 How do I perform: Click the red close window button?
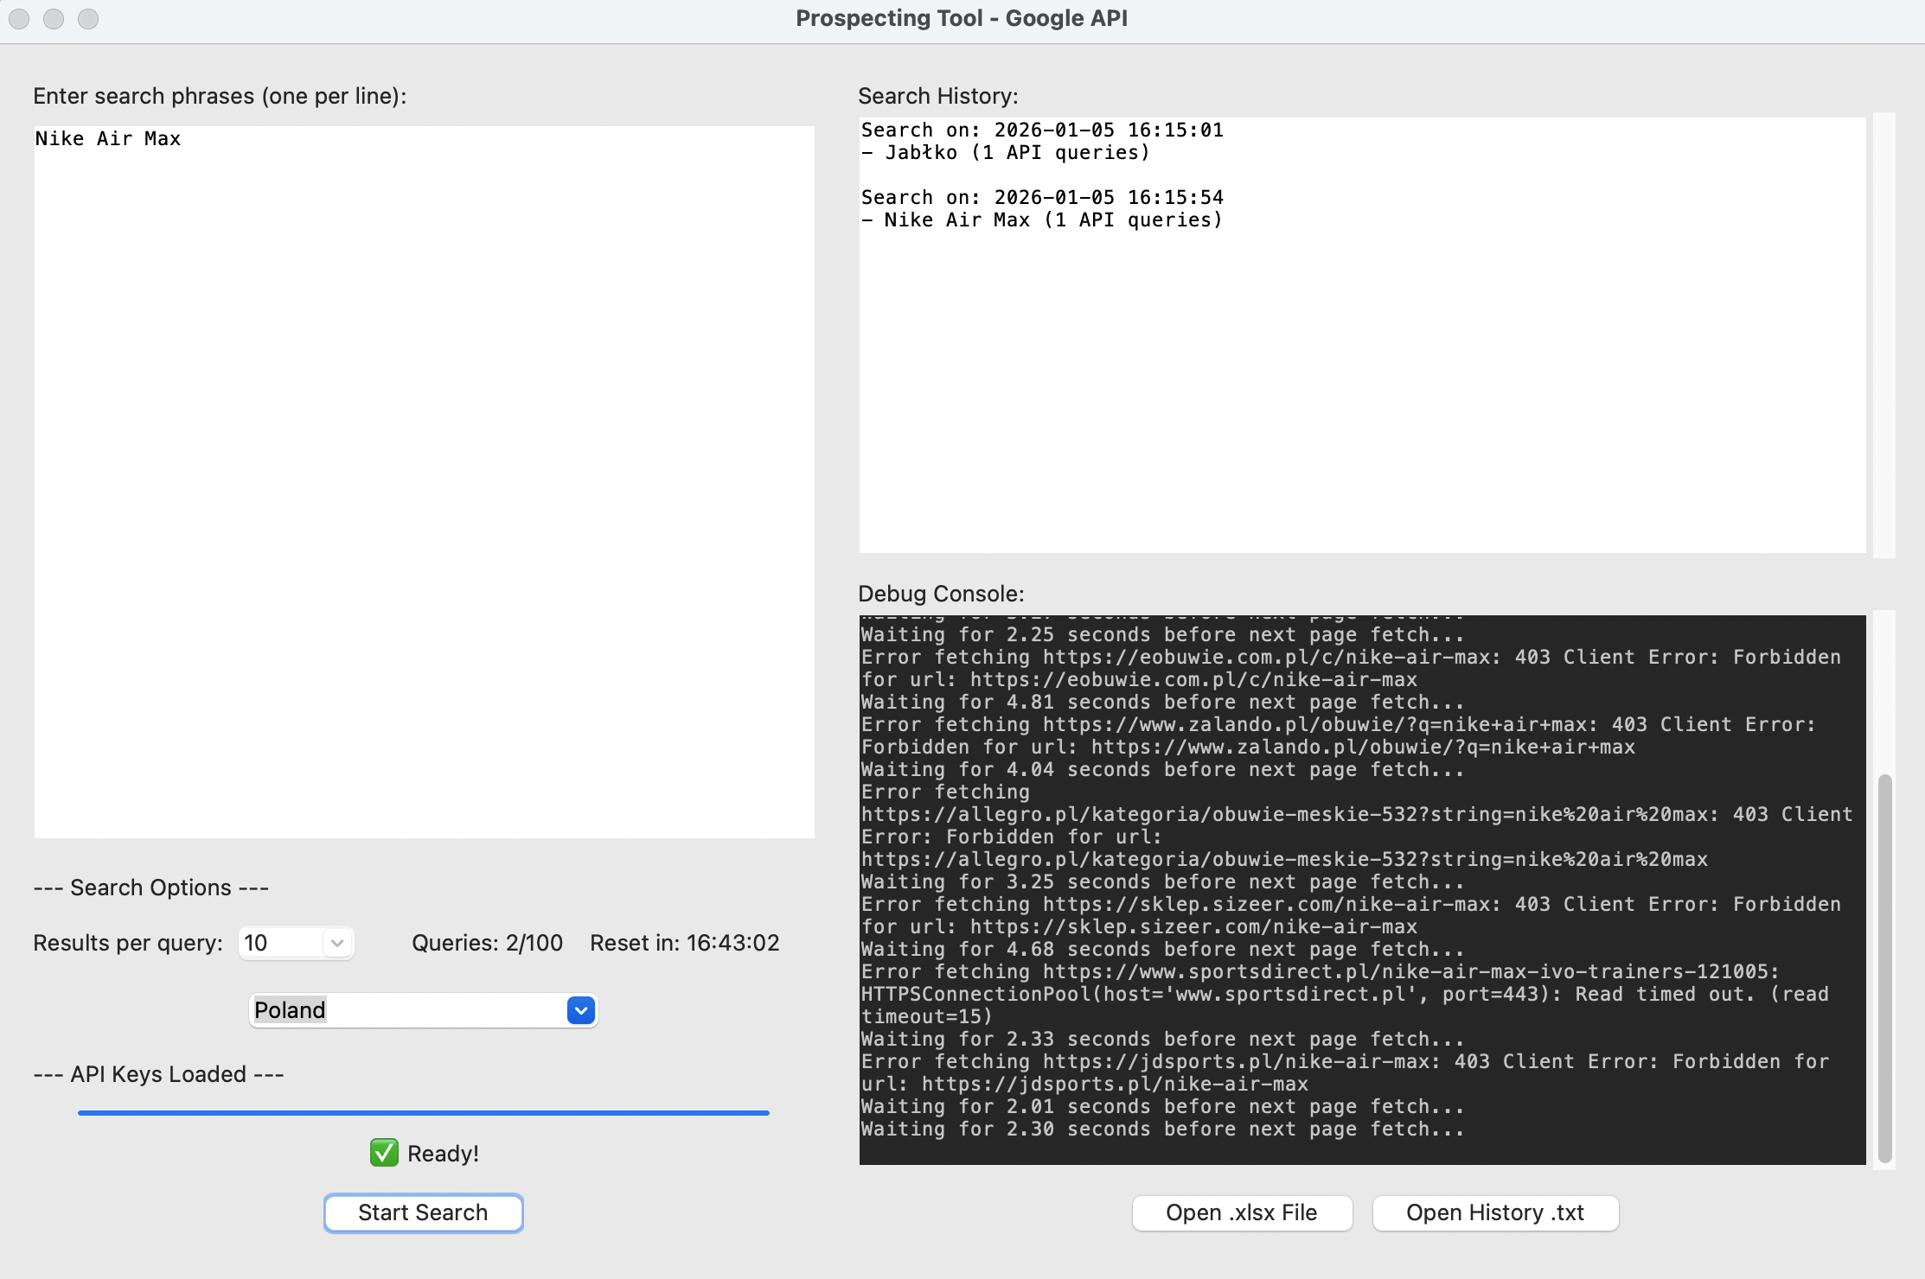coord(19,18)
